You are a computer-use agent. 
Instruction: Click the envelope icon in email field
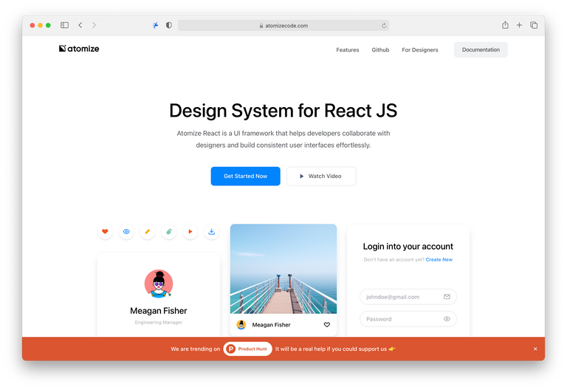(x=447, y=297)
